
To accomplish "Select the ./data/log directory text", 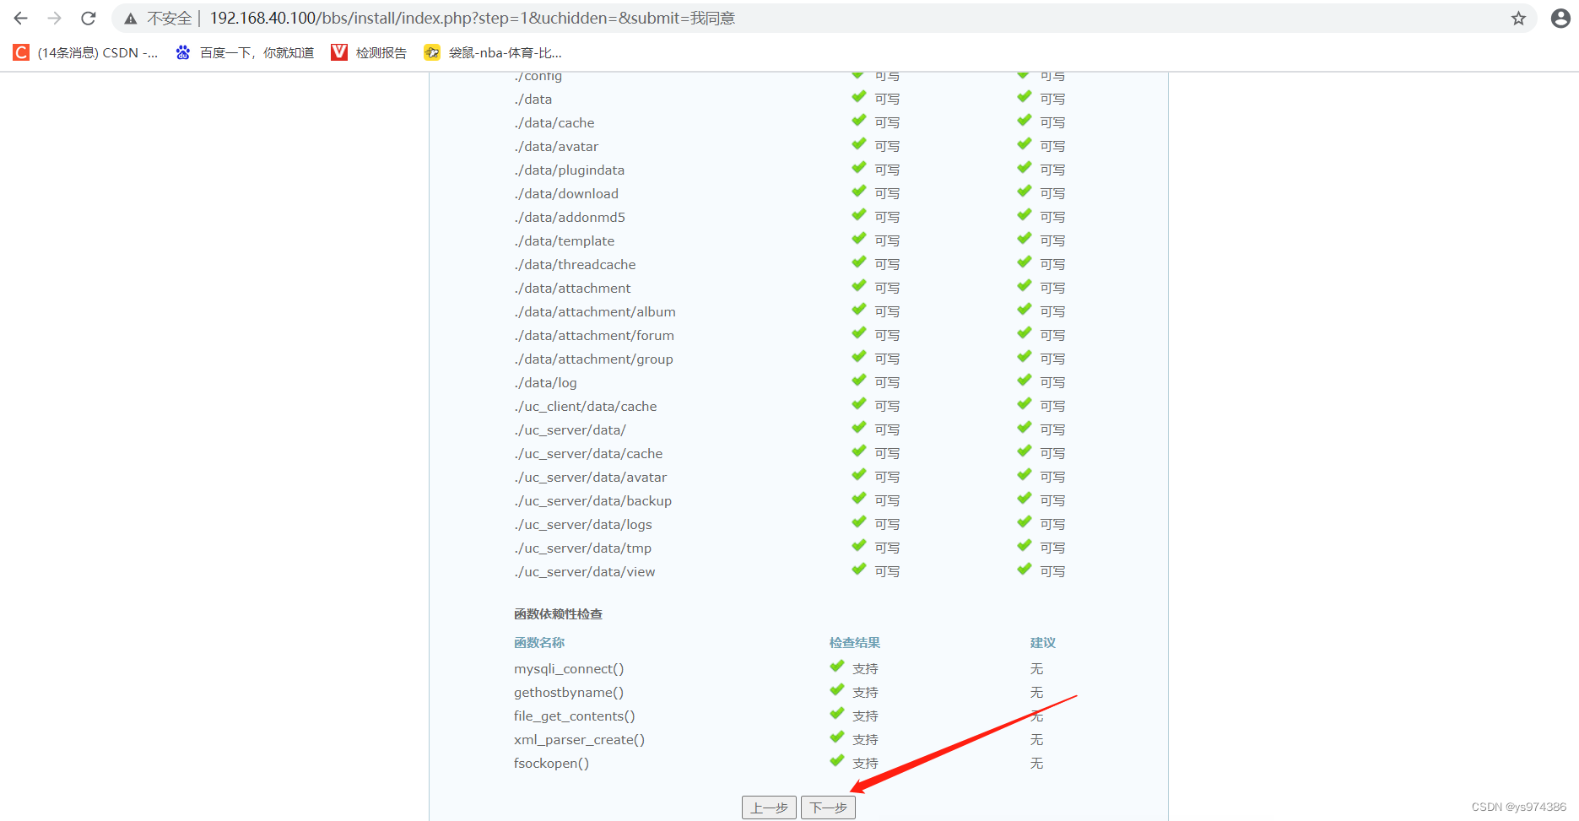I will [x=545, y=382].
